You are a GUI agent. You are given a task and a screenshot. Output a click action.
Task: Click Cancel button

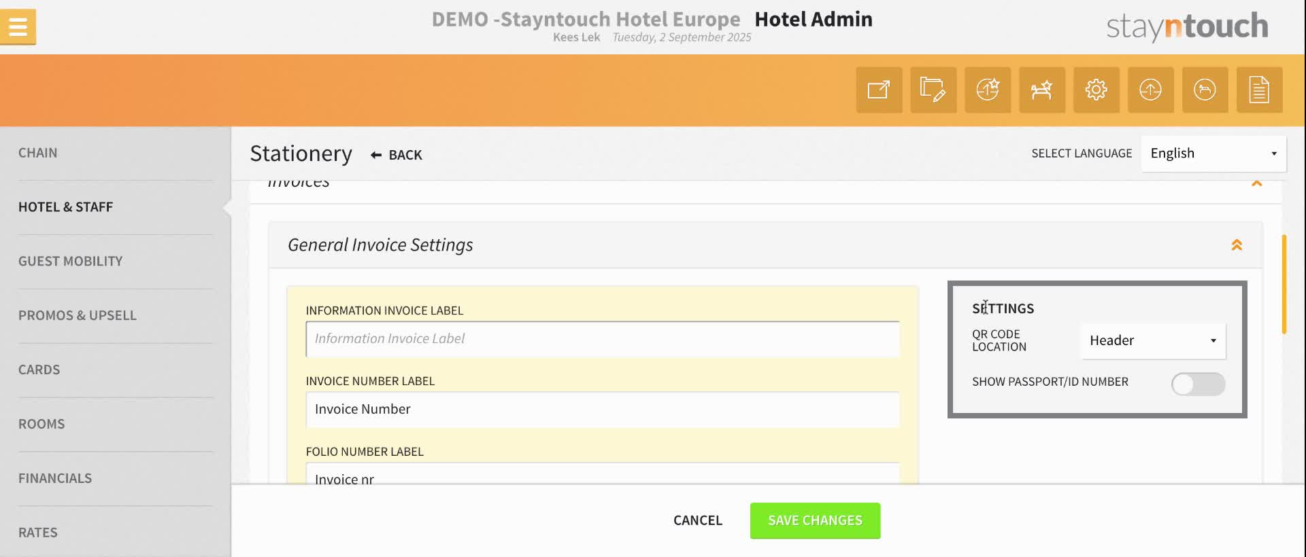698,520
